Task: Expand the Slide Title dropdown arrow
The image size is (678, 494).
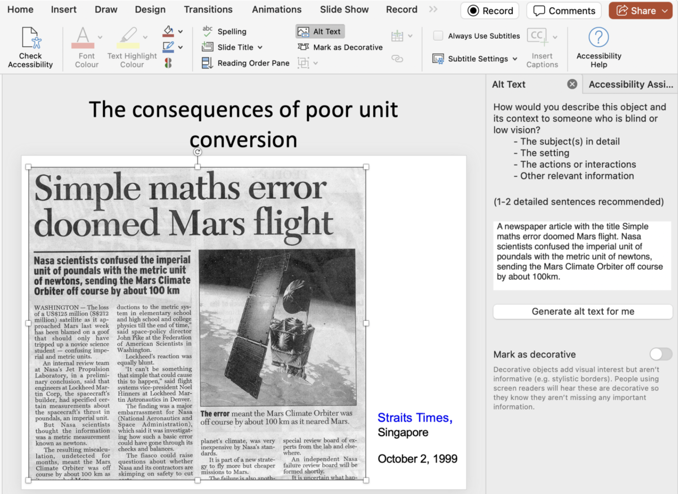Action: point(260,47)
